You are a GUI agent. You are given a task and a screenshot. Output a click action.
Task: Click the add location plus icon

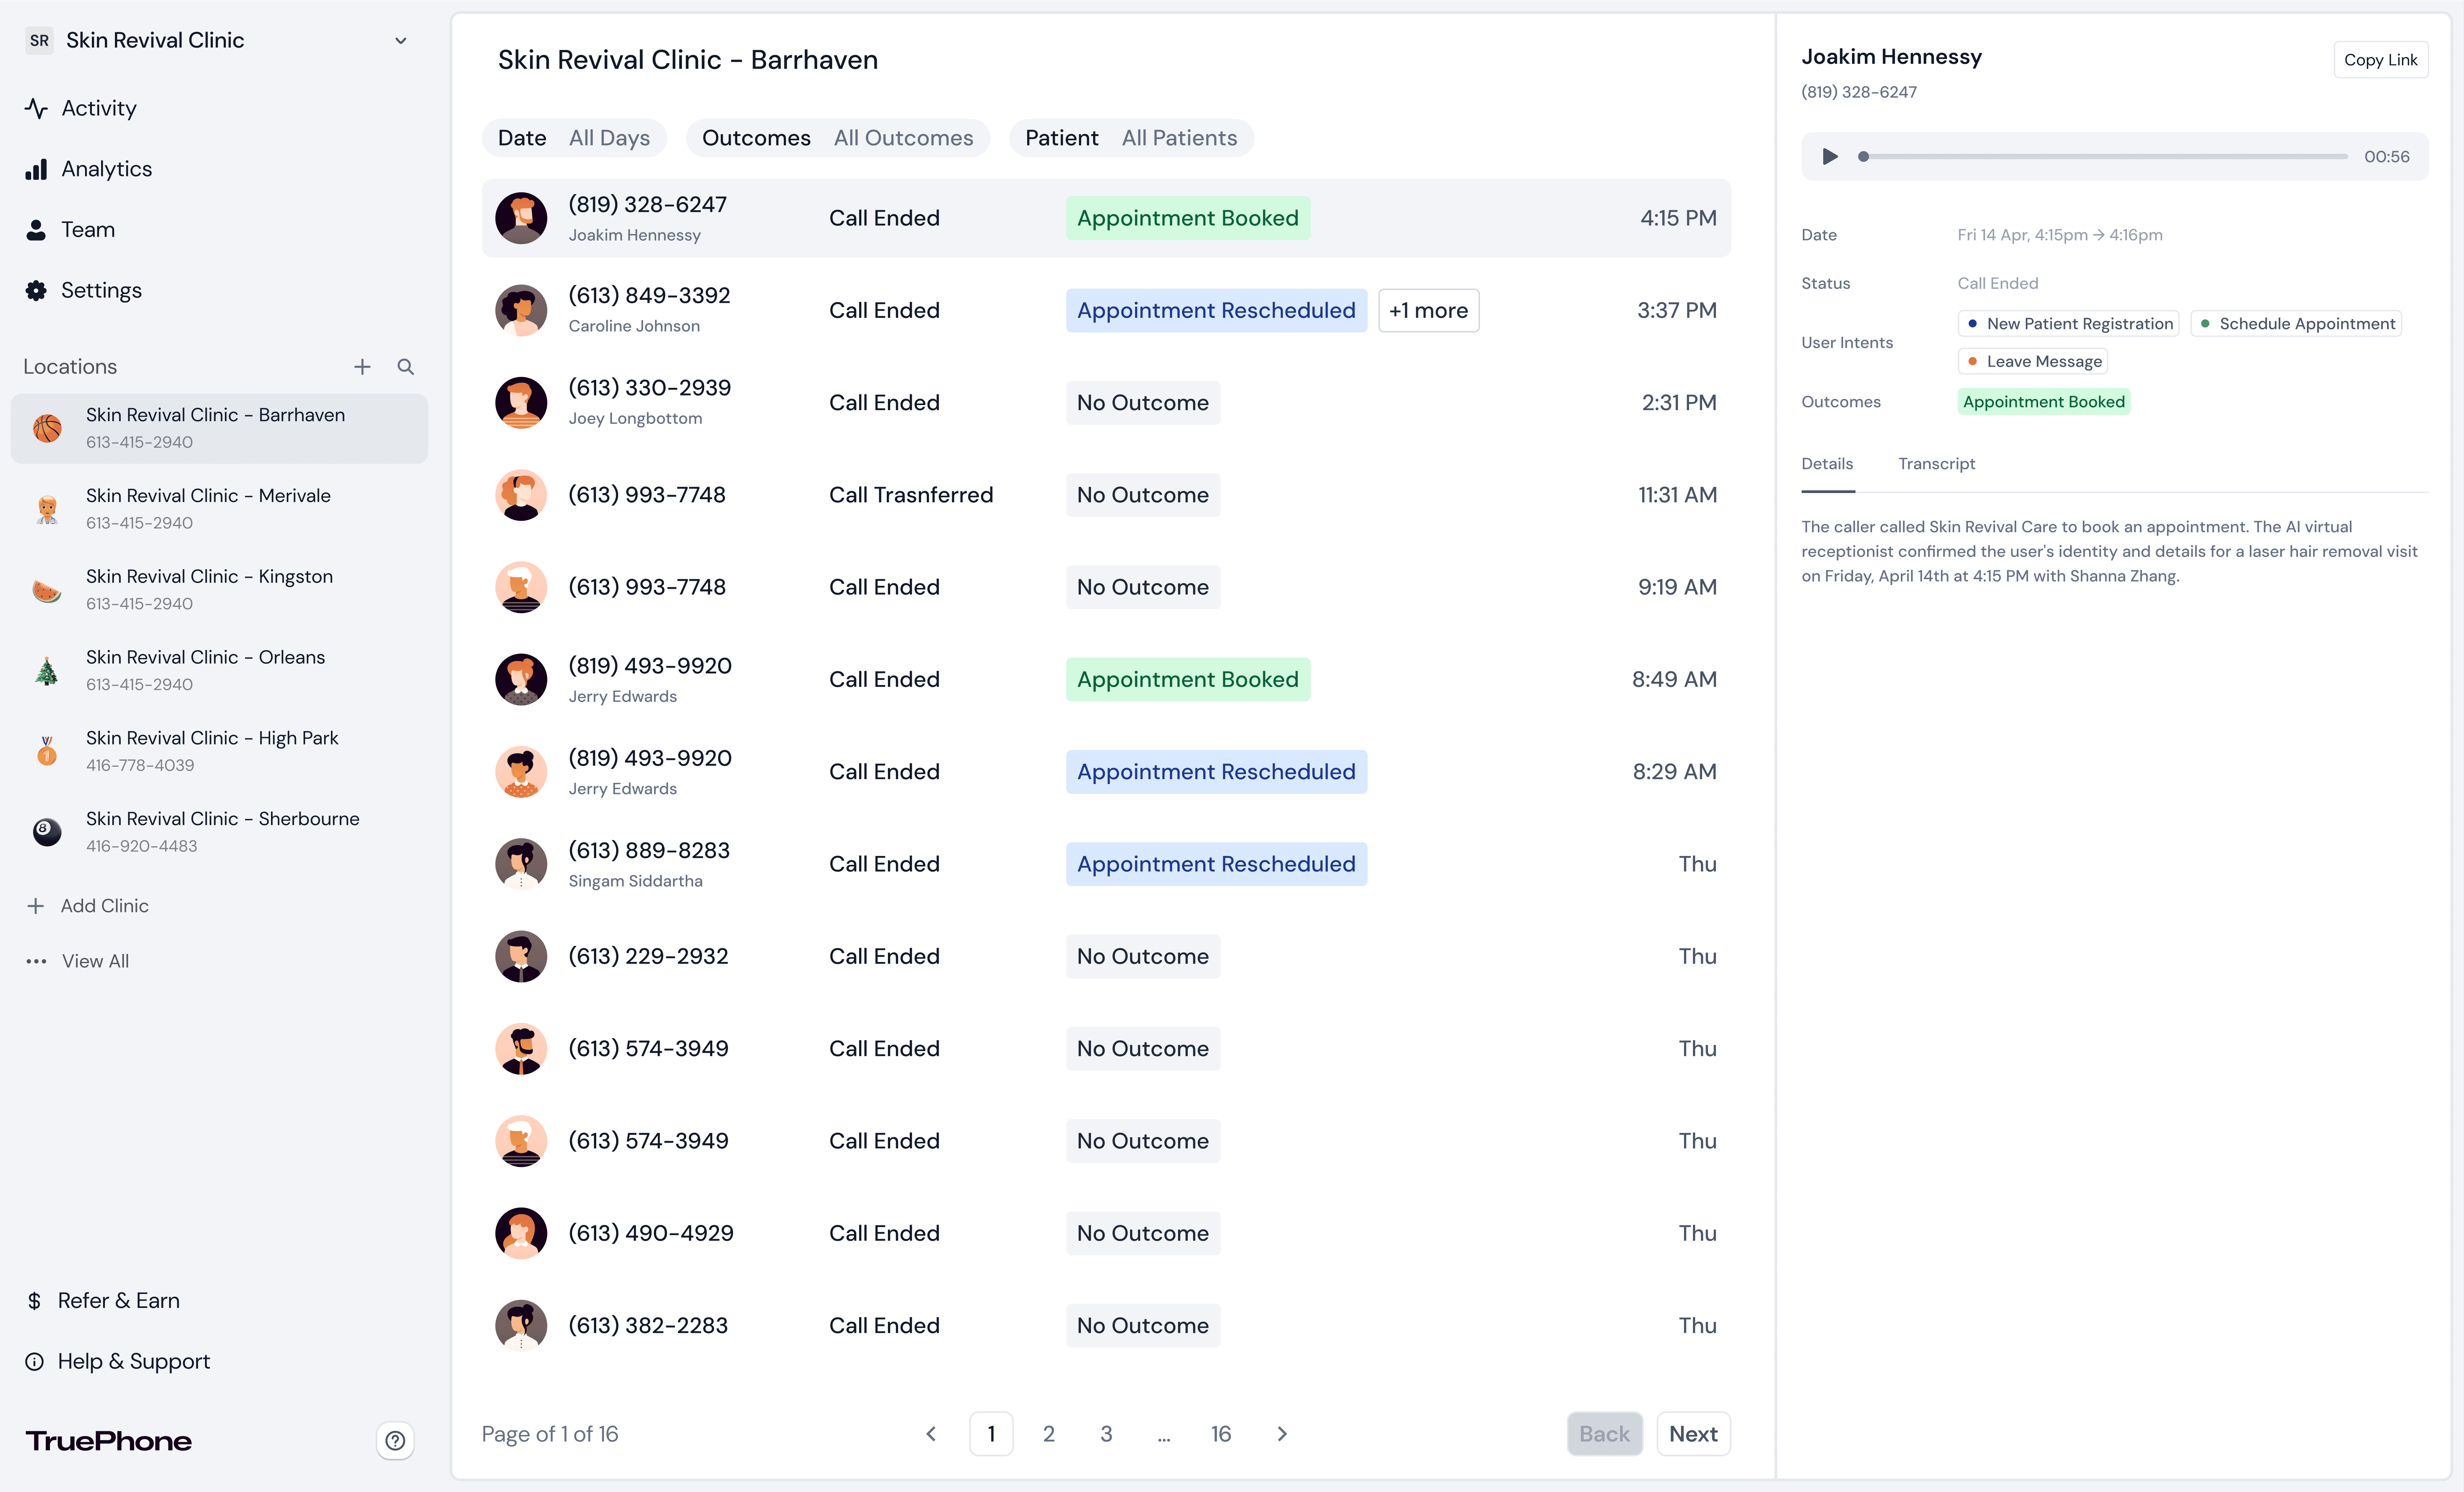(362, 367)
